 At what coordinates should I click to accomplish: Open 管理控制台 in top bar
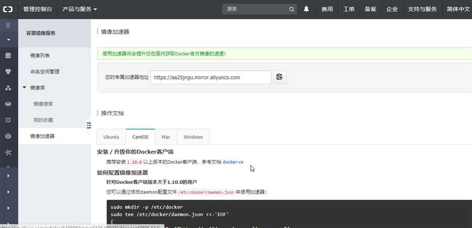point(38,9)
